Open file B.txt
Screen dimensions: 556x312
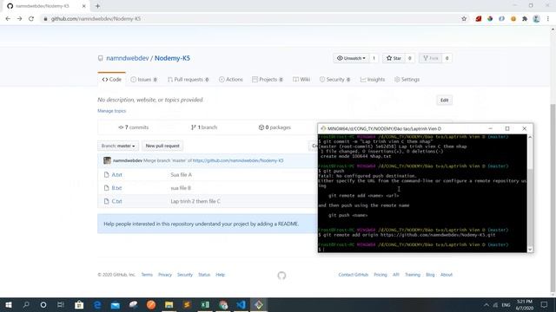tap(116, 188)
